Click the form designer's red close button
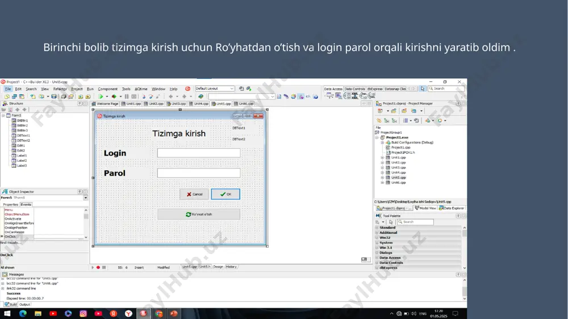This screenshot has width=568, height=319. [258, 116]
